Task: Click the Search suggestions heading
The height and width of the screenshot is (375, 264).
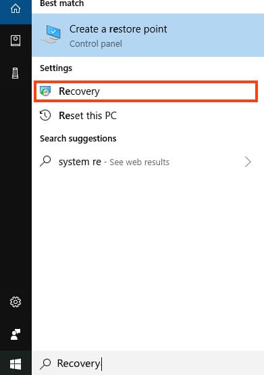Action: pyautogui.click(x=78, y=139)
